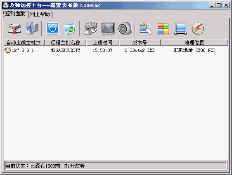Click the orange lightning flash icon

point(198,28)
